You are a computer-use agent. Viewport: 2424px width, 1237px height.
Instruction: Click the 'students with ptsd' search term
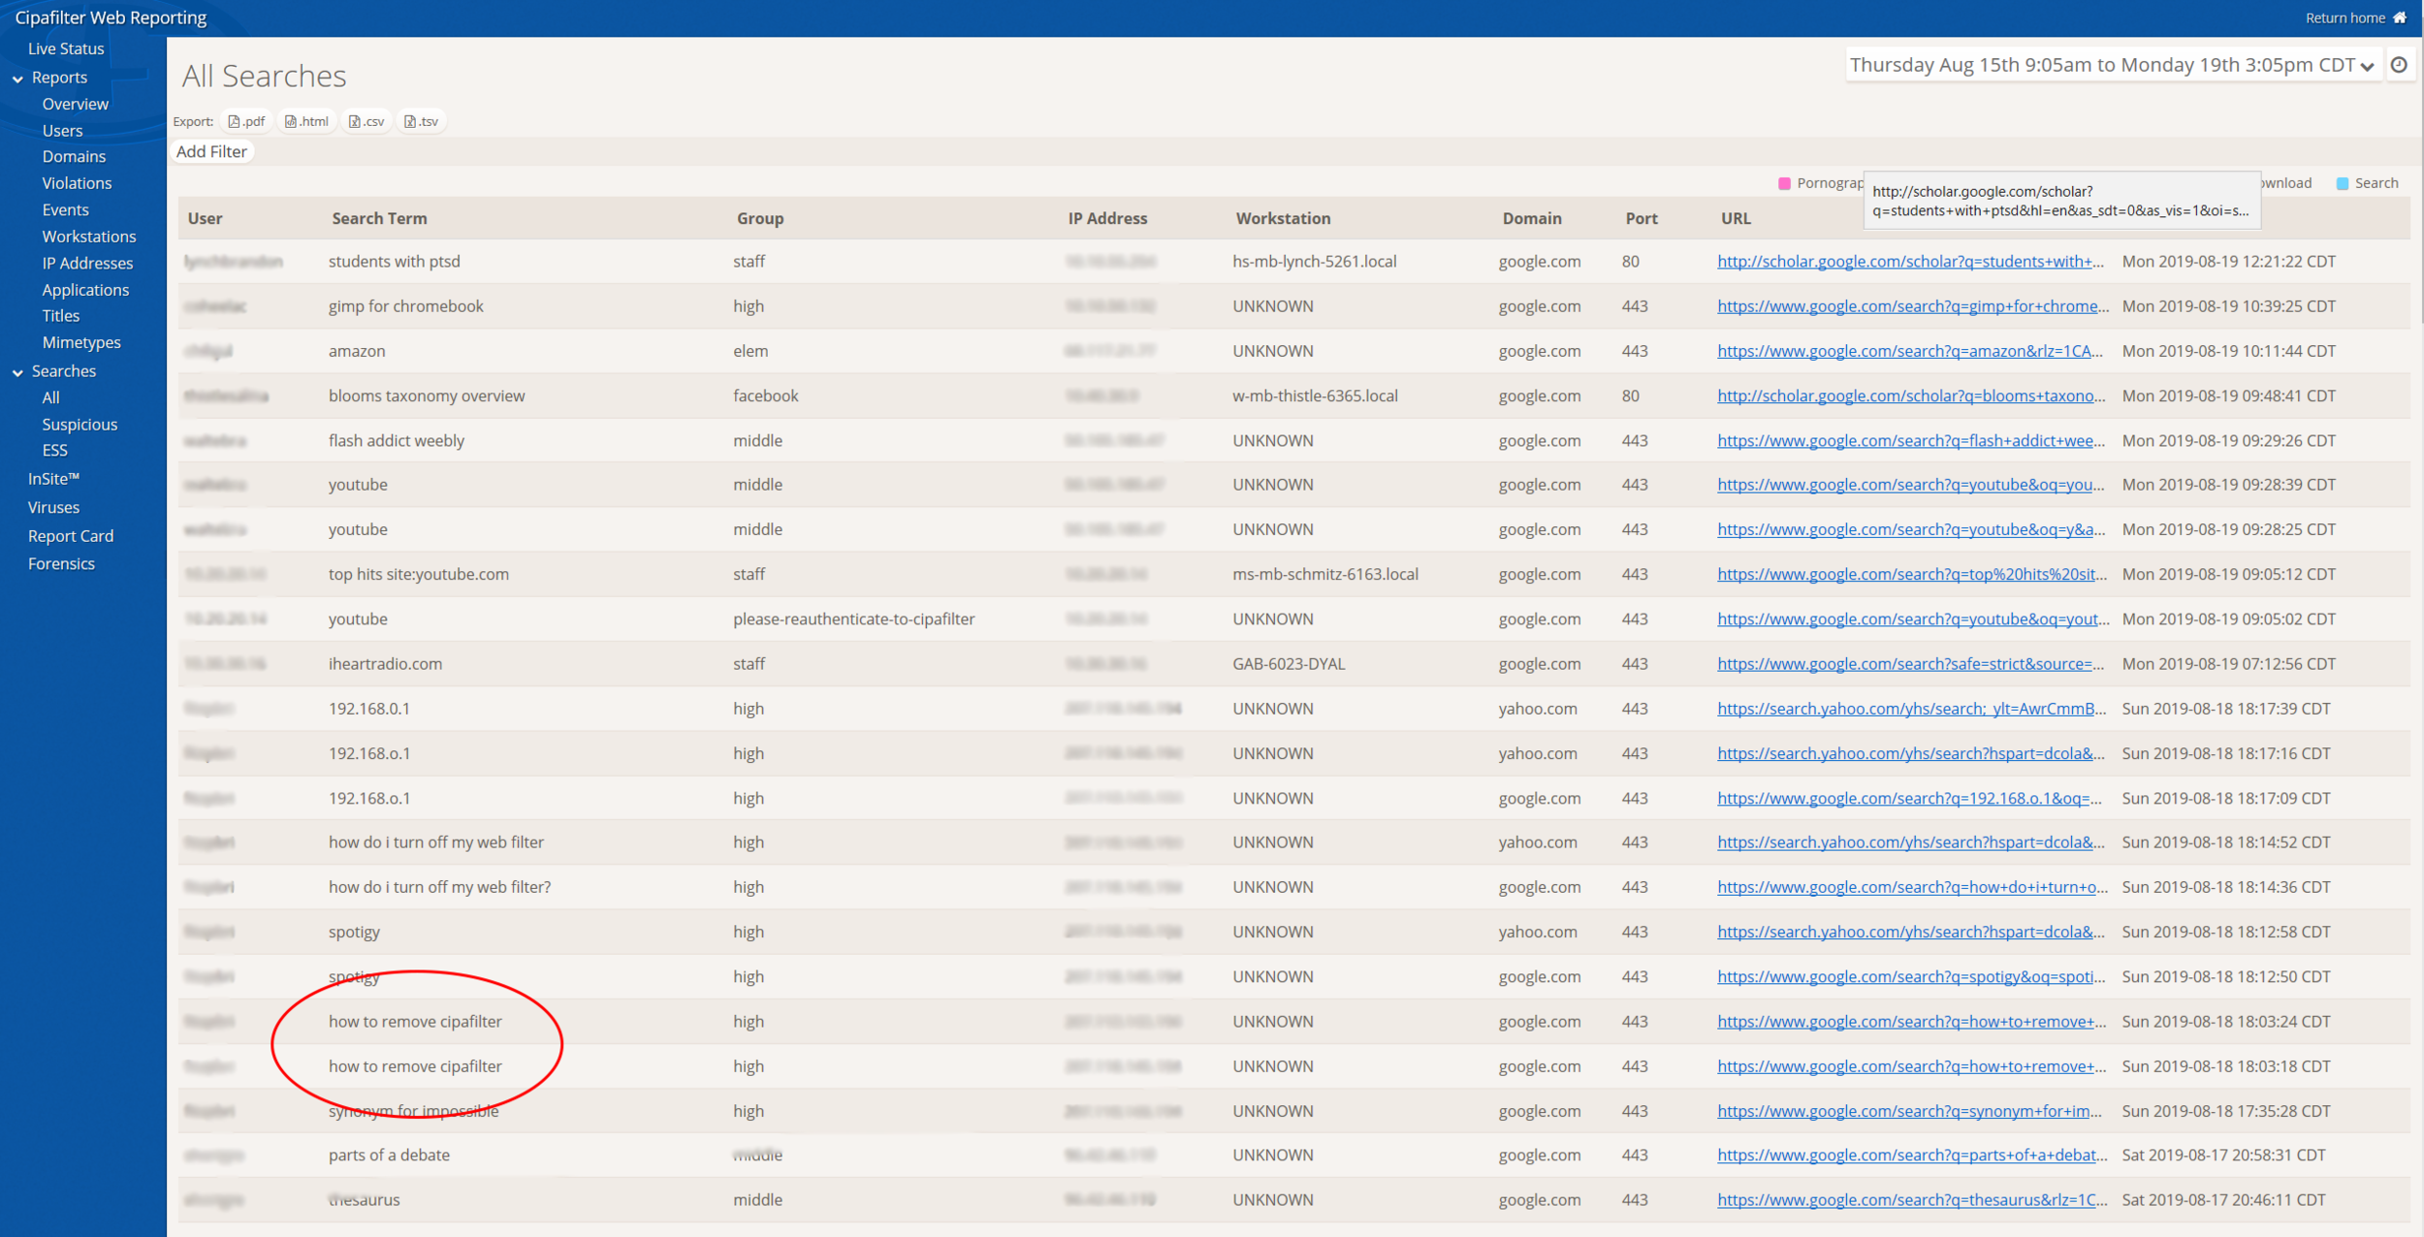click(x=395, y=261)
